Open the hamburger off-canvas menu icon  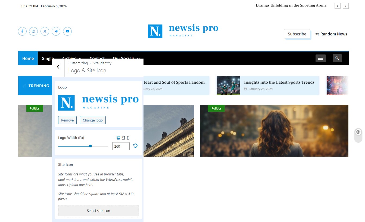pyautogui.click(x=320, y=58)
